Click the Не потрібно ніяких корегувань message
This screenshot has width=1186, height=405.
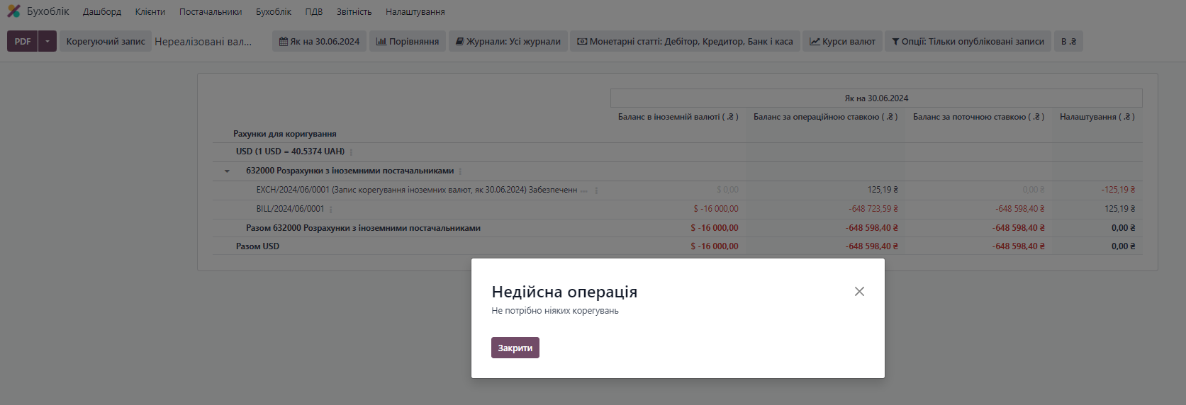click(x=555, y=311)
